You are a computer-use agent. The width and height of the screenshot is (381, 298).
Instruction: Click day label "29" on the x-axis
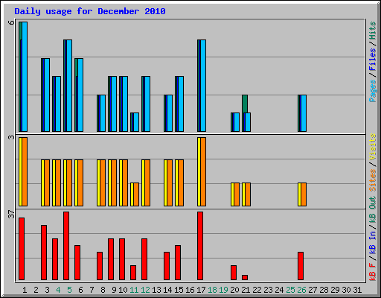point(335,290)
